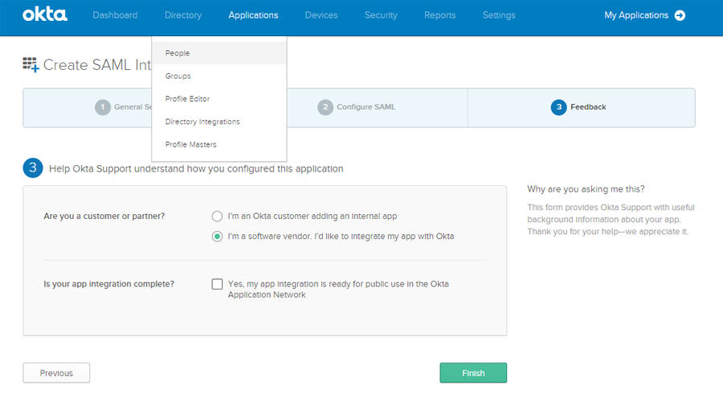
Task: Click the step 1 General Settings circle
Action: [103, 107]
